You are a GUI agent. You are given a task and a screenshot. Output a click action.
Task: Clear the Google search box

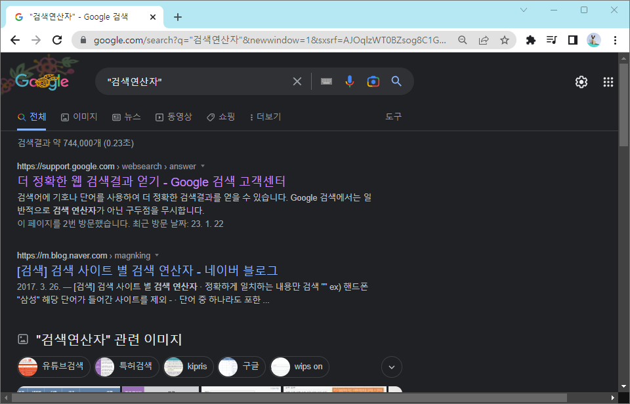297,81
